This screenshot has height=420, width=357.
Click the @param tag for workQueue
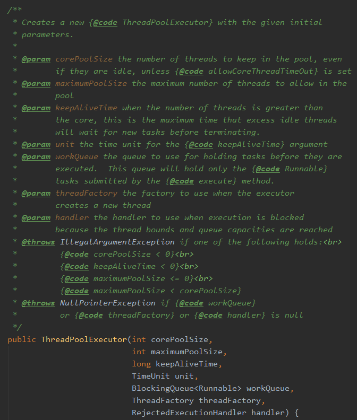[36, 156]
